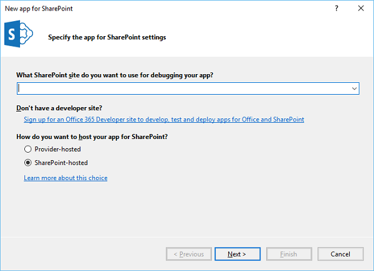Click the What SharePoint site question label
Viewport: 374px width, 271px height.
119,75
